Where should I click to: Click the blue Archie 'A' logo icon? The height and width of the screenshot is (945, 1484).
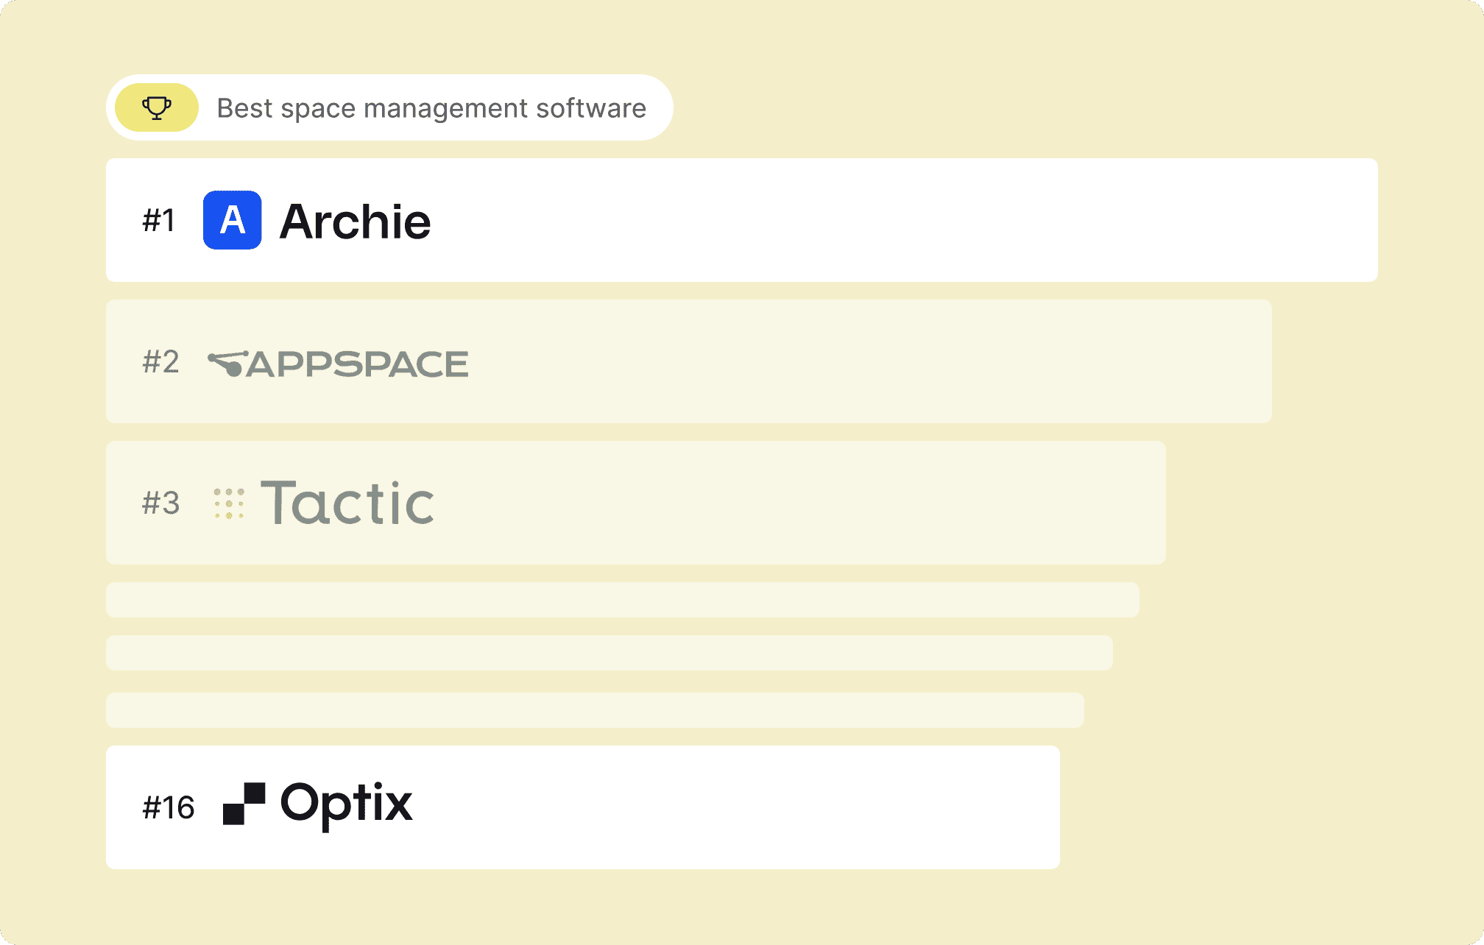tap(232, 220)
